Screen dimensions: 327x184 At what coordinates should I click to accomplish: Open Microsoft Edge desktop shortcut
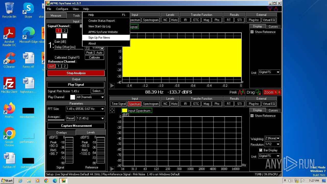[28, 35]
